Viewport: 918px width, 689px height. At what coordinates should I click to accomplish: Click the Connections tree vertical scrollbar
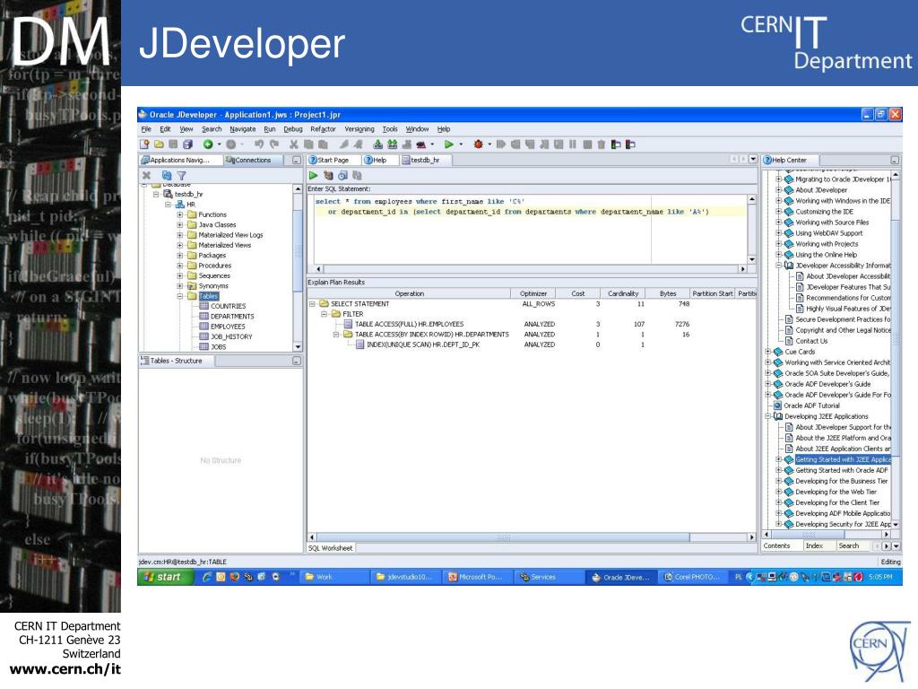click(298, 268)
